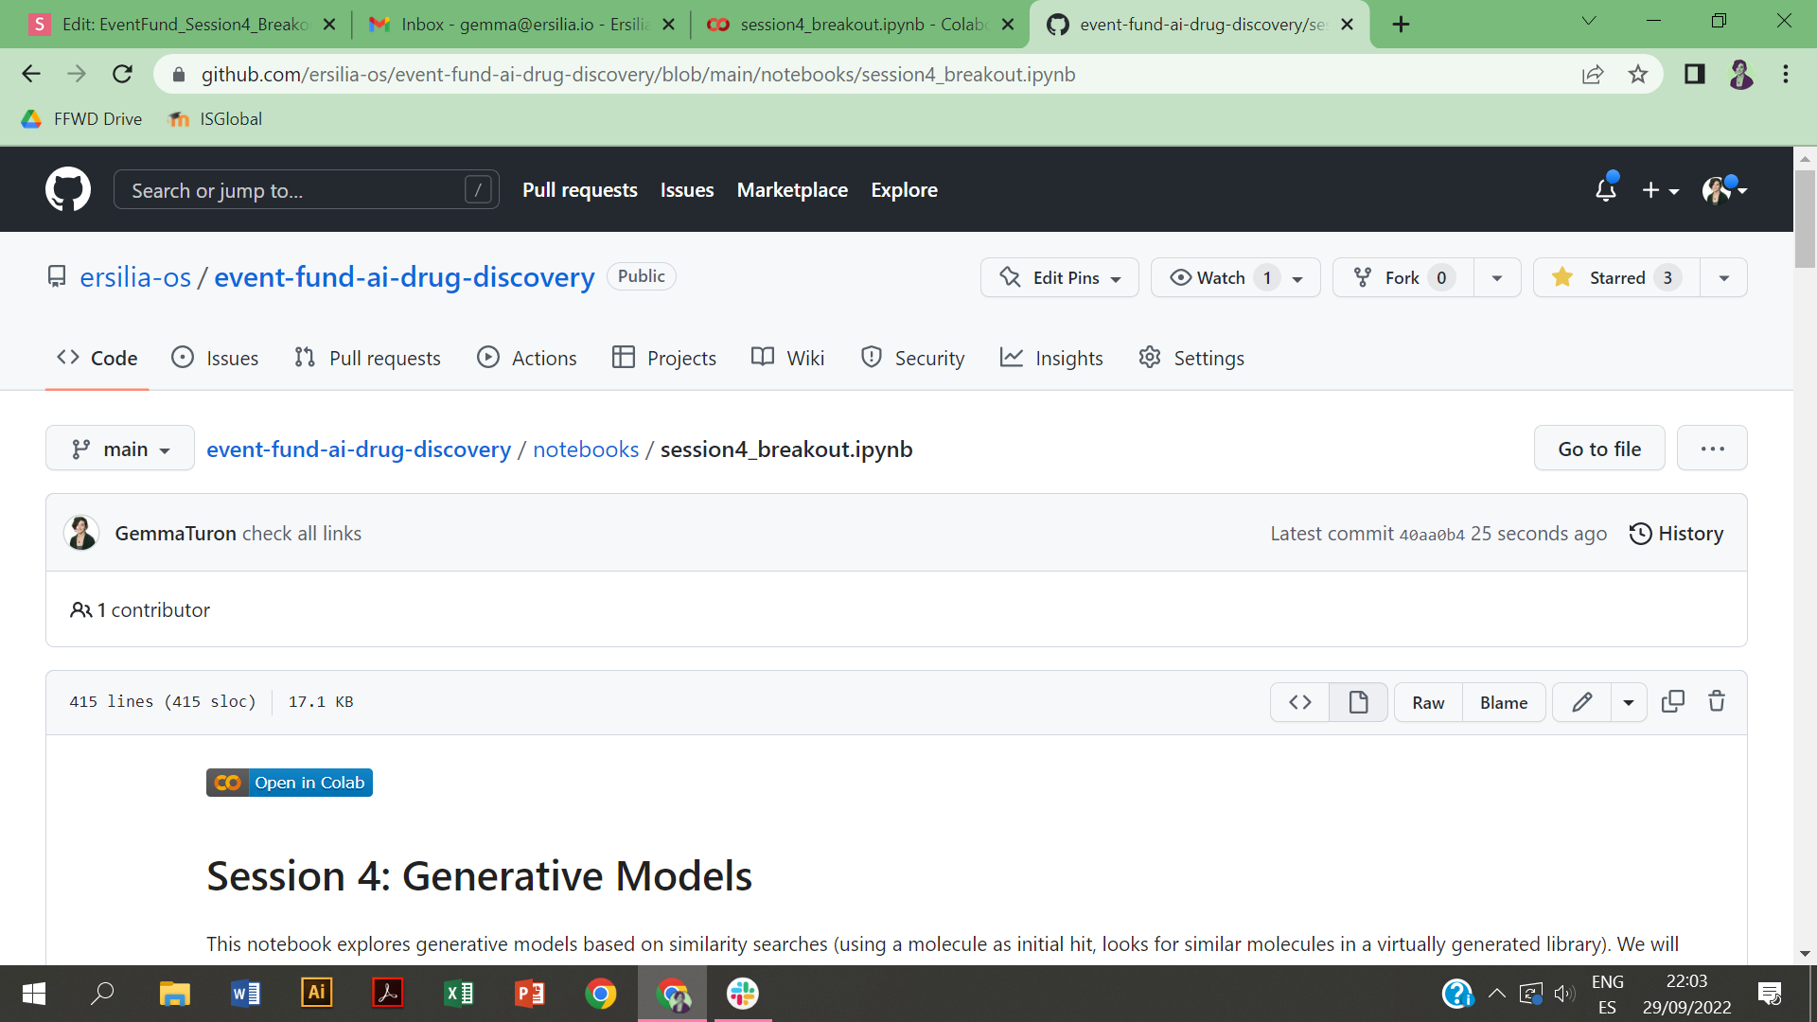Switch to rendered file view
Screen dimensions: 1817x1022
[1358, 702]
